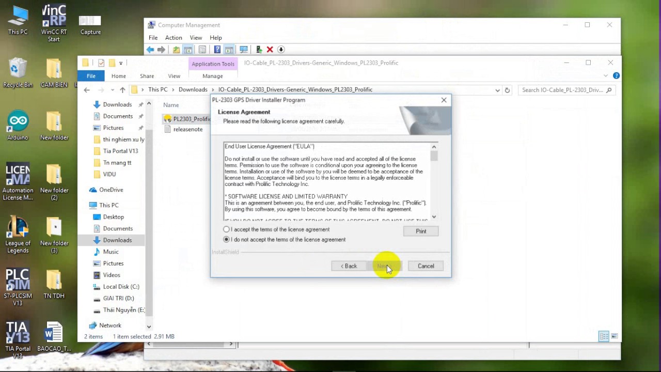Open GIAI TRI (D:) drive in navigation pane
The image size is (661, 372).
click(118, 298)
